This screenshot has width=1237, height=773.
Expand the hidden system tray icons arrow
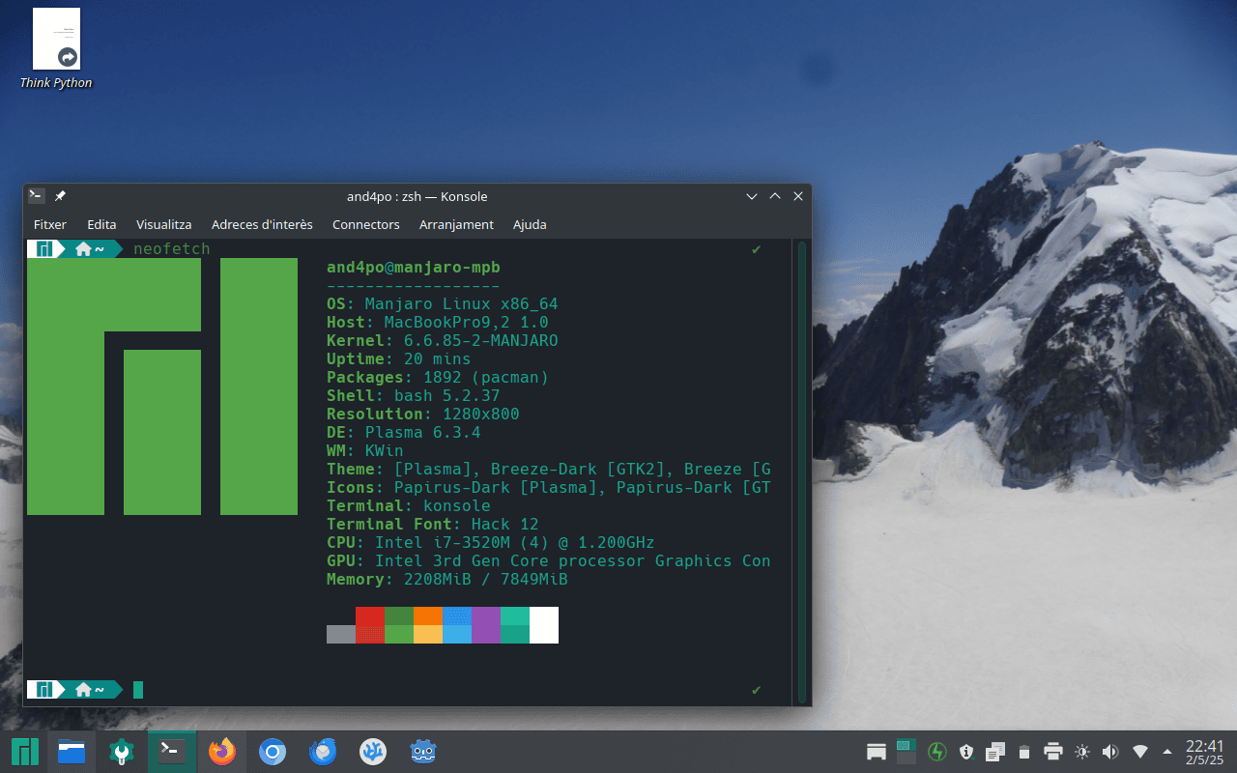[x=1167, y=752]
